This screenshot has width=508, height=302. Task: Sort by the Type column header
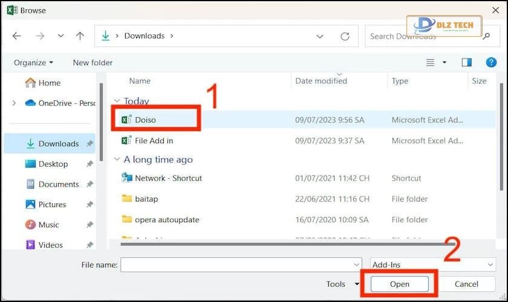(x=400, y=81)
